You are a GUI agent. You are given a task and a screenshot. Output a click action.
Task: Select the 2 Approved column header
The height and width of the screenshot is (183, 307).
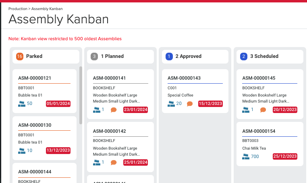(x=188, y=56)
